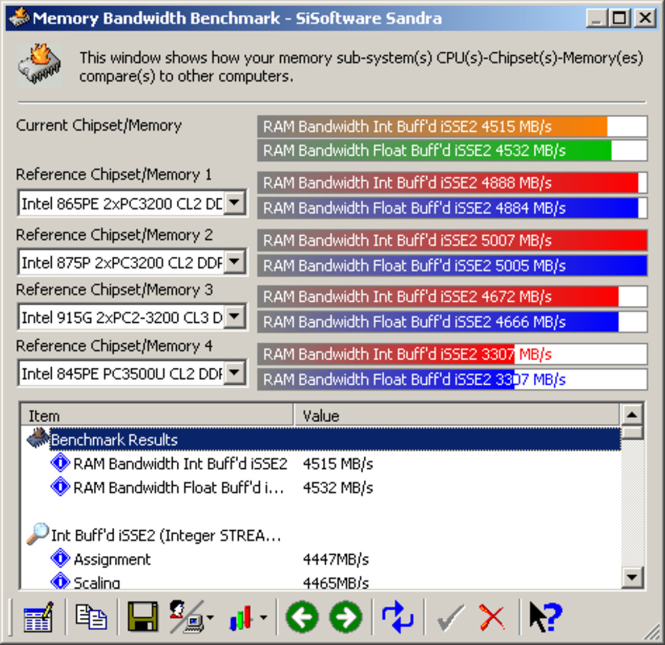Click the copy to clipboard icon
This screenshot has height=645, width=665.
[91, 617]
